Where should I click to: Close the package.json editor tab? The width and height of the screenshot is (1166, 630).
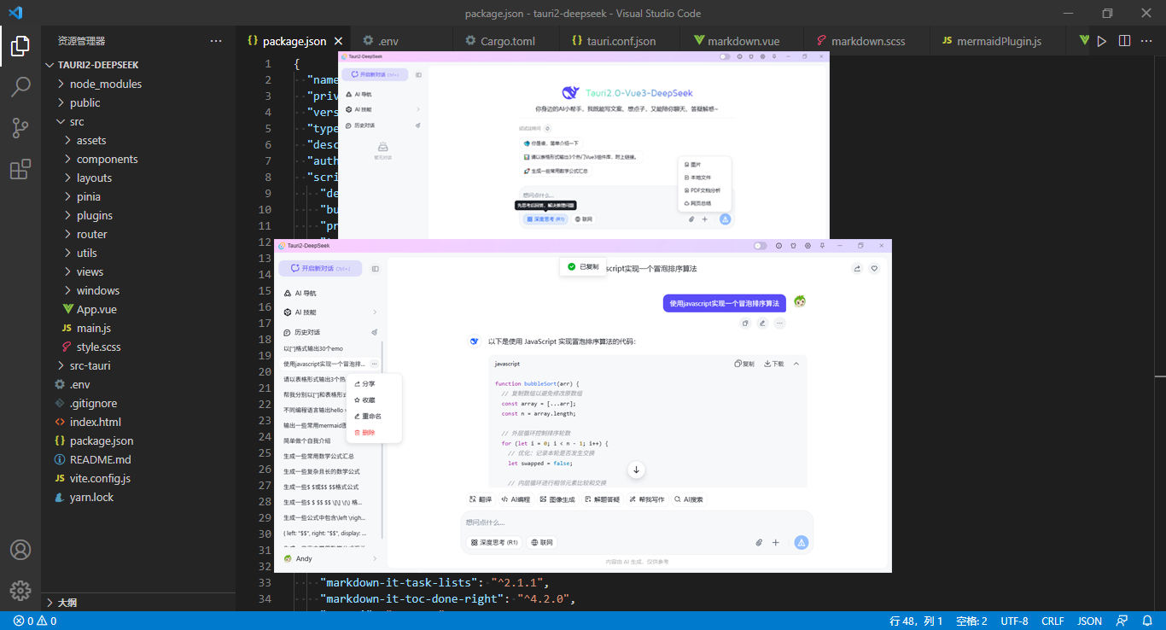click(x=338, y=41)
